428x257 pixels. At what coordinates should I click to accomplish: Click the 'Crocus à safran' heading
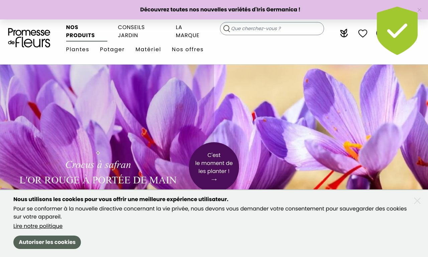[x=98, y=165]
